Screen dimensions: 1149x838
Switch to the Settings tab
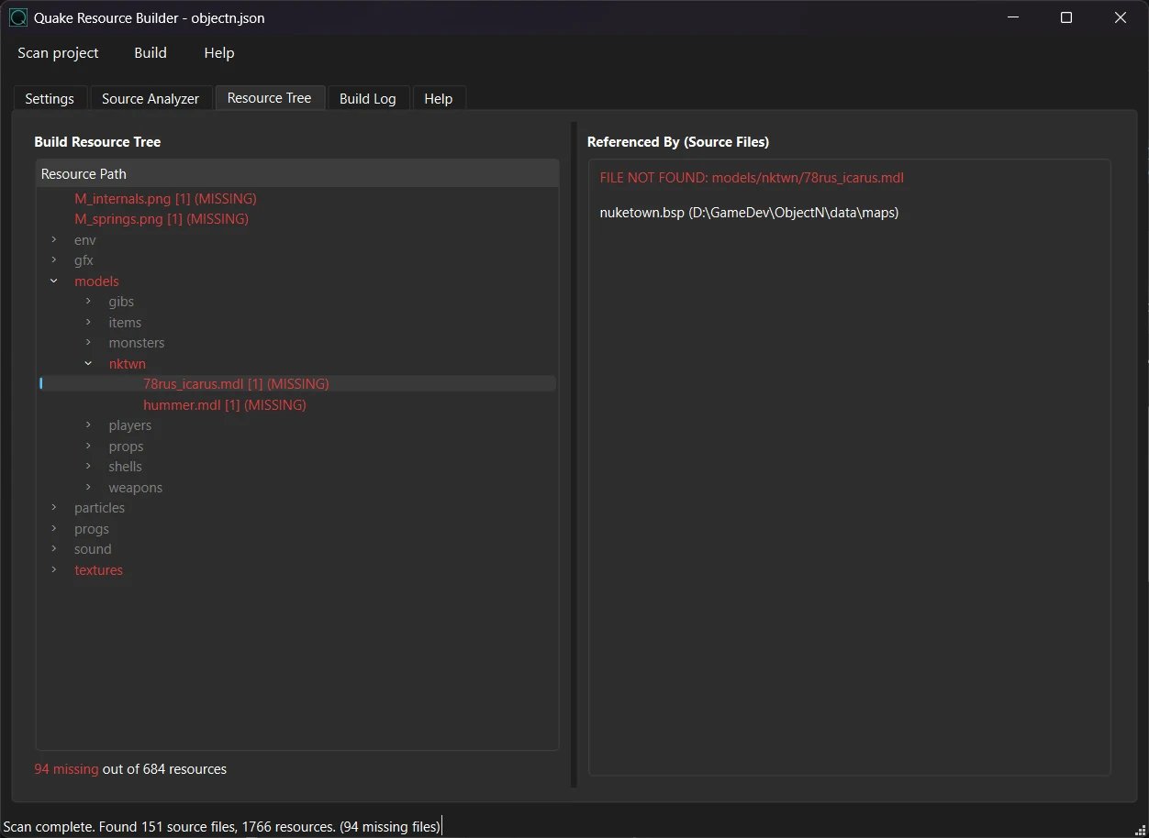(50, 98)
